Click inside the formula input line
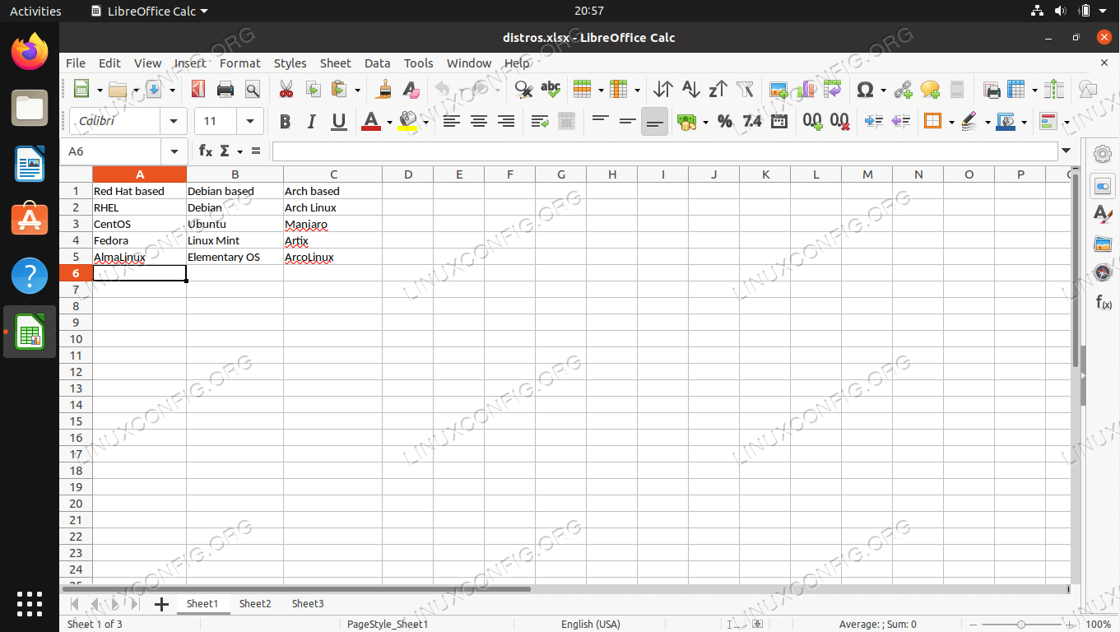 click(664, 151)
